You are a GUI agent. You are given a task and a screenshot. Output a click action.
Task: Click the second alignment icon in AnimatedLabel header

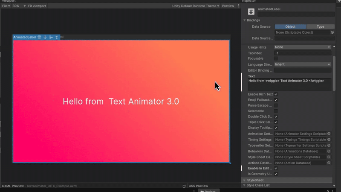45,38
